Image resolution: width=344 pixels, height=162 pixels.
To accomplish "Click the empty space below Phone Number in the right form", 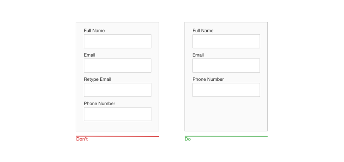I will click(226, 113).
